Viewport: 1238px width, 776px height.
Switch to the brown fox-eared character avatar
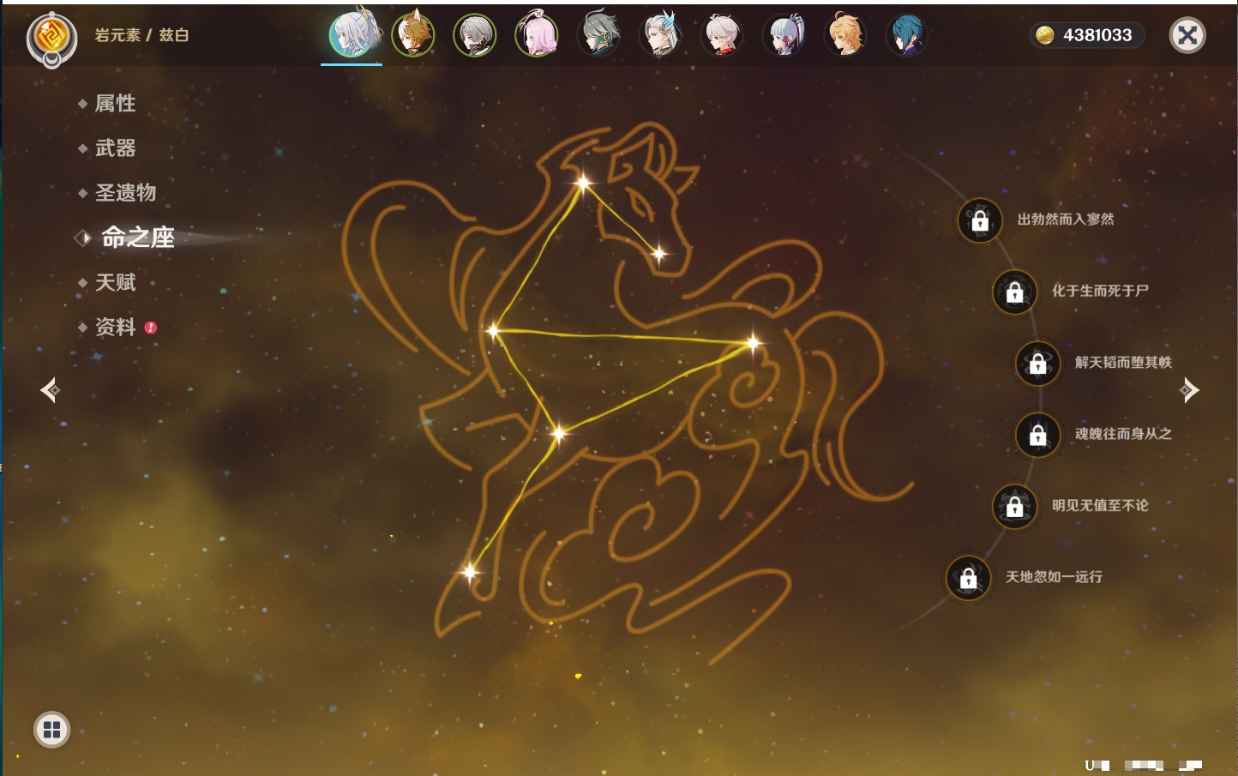pyautogui.click(x=413, y=35)
